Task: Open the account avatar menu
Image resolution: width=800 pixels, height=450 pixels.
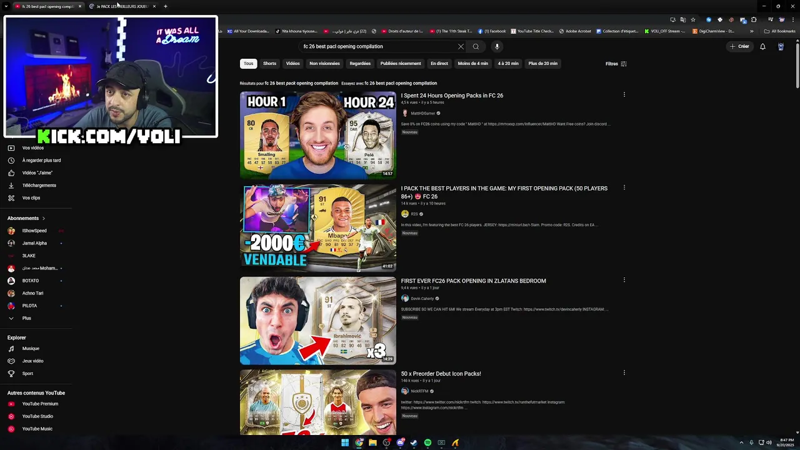Action: (x=781, y=46)
